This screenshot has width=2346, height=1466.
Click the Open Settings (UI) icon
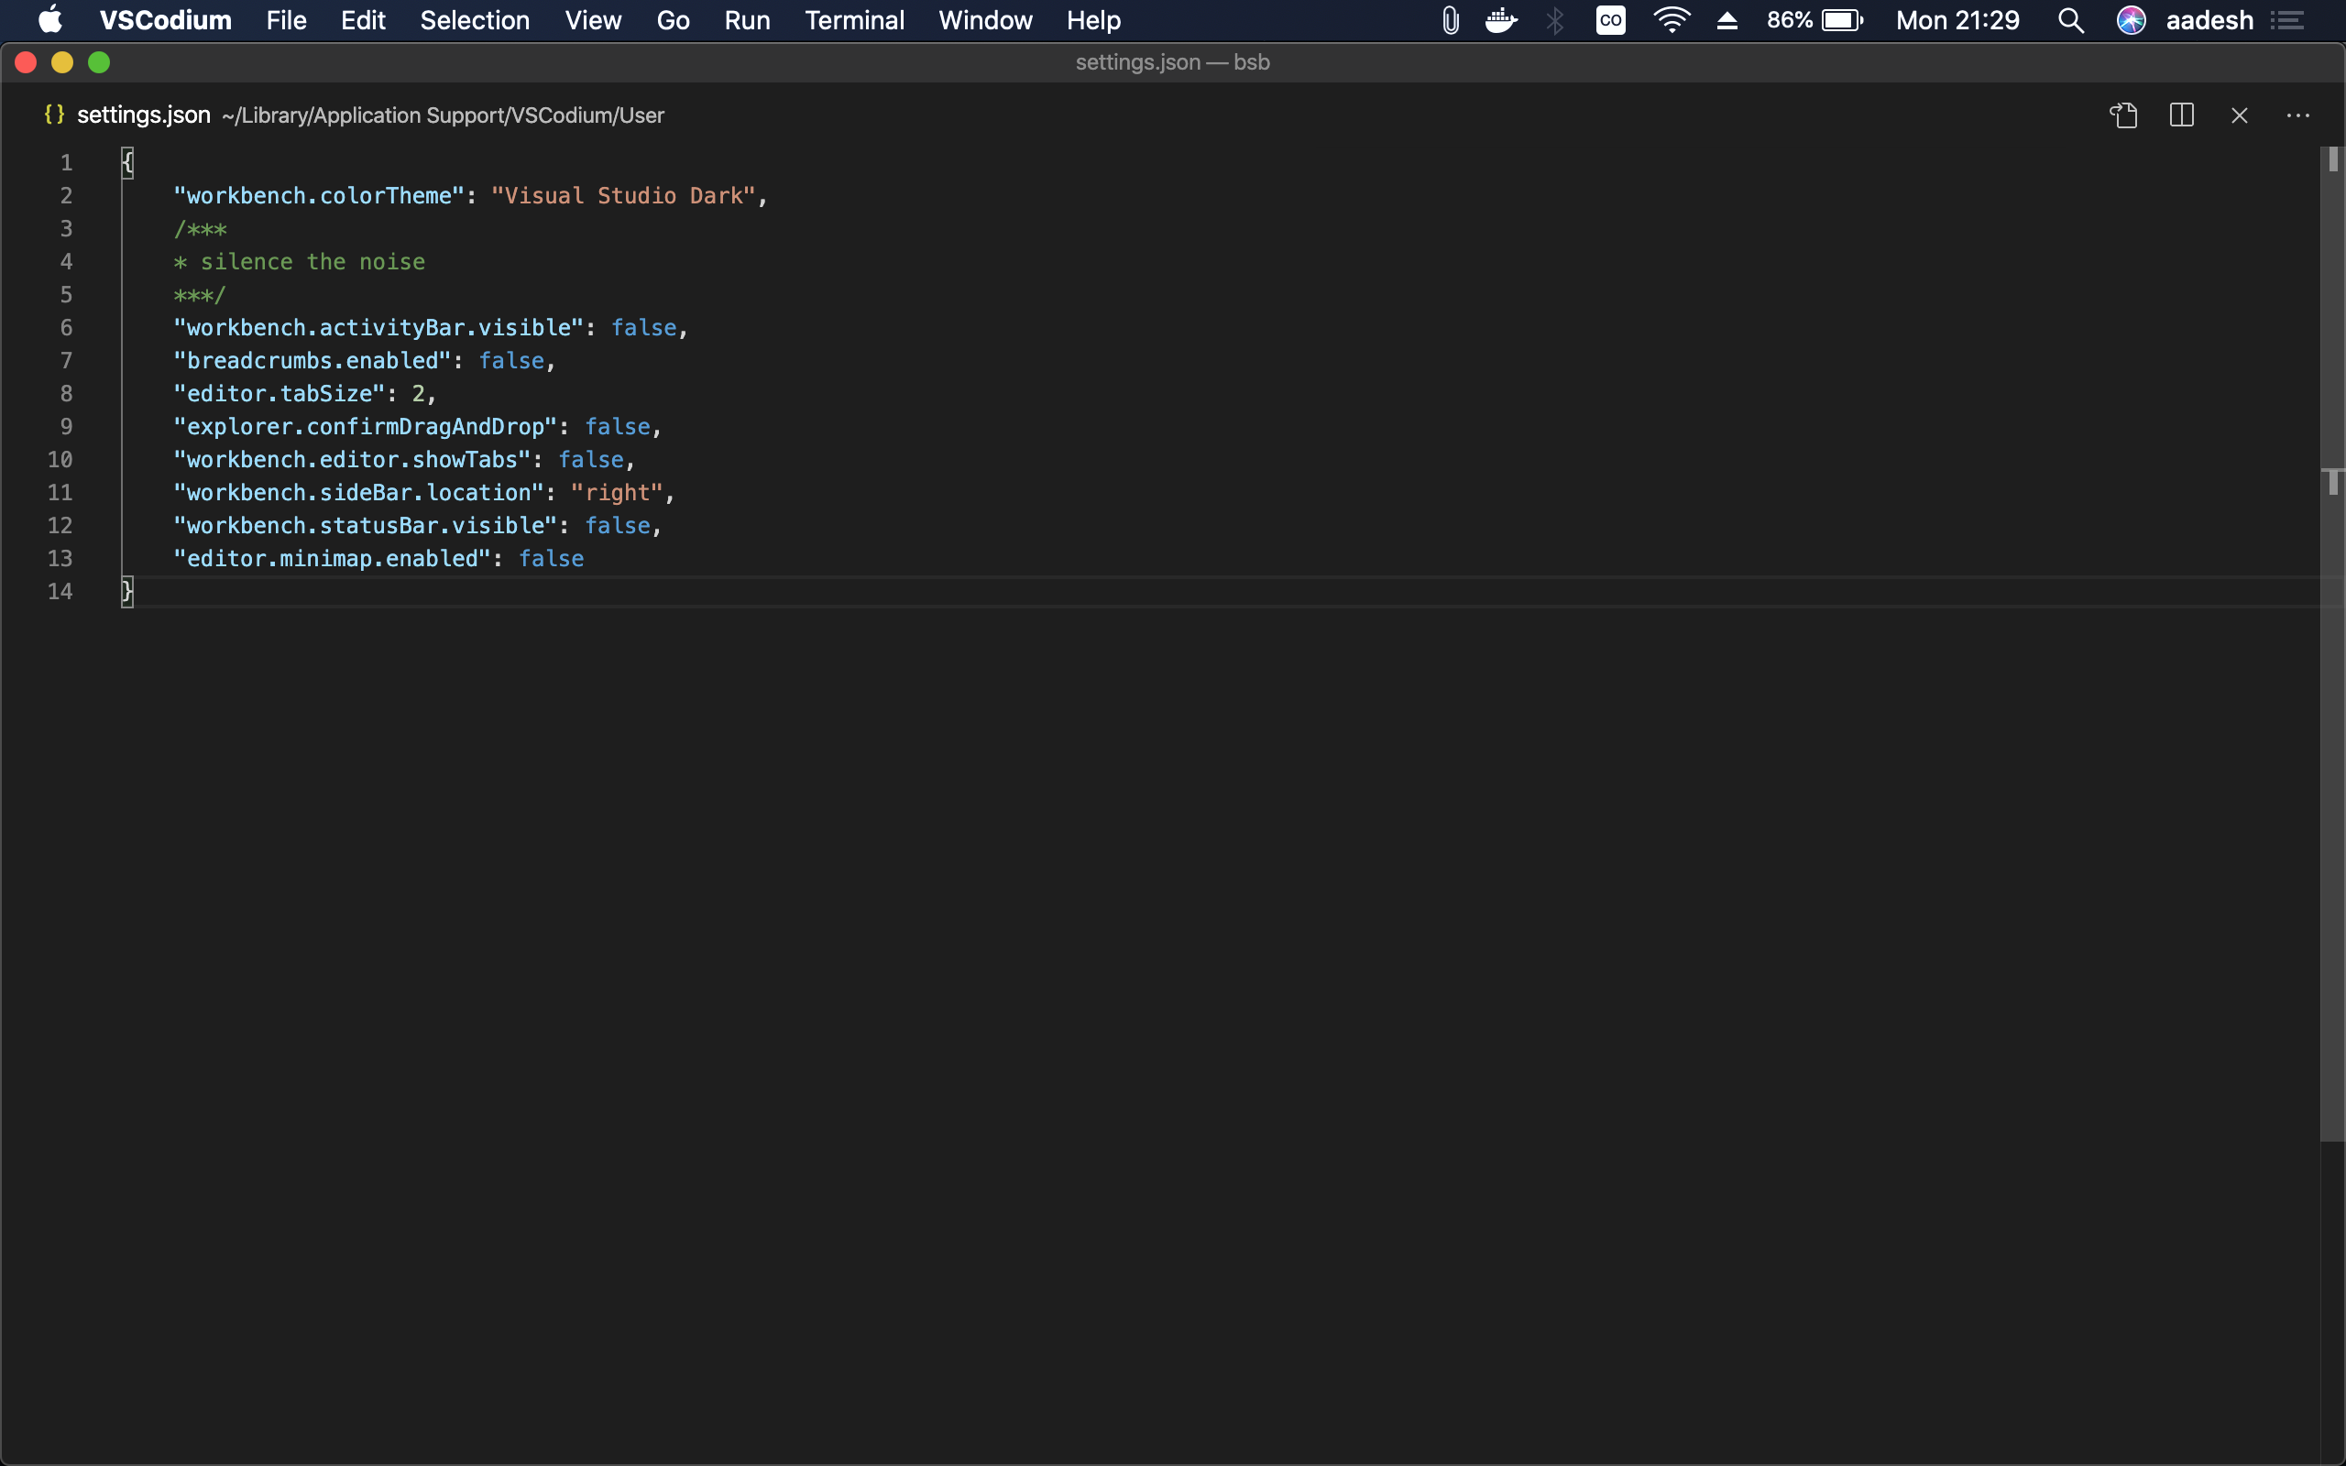(x=2123, y=115)
